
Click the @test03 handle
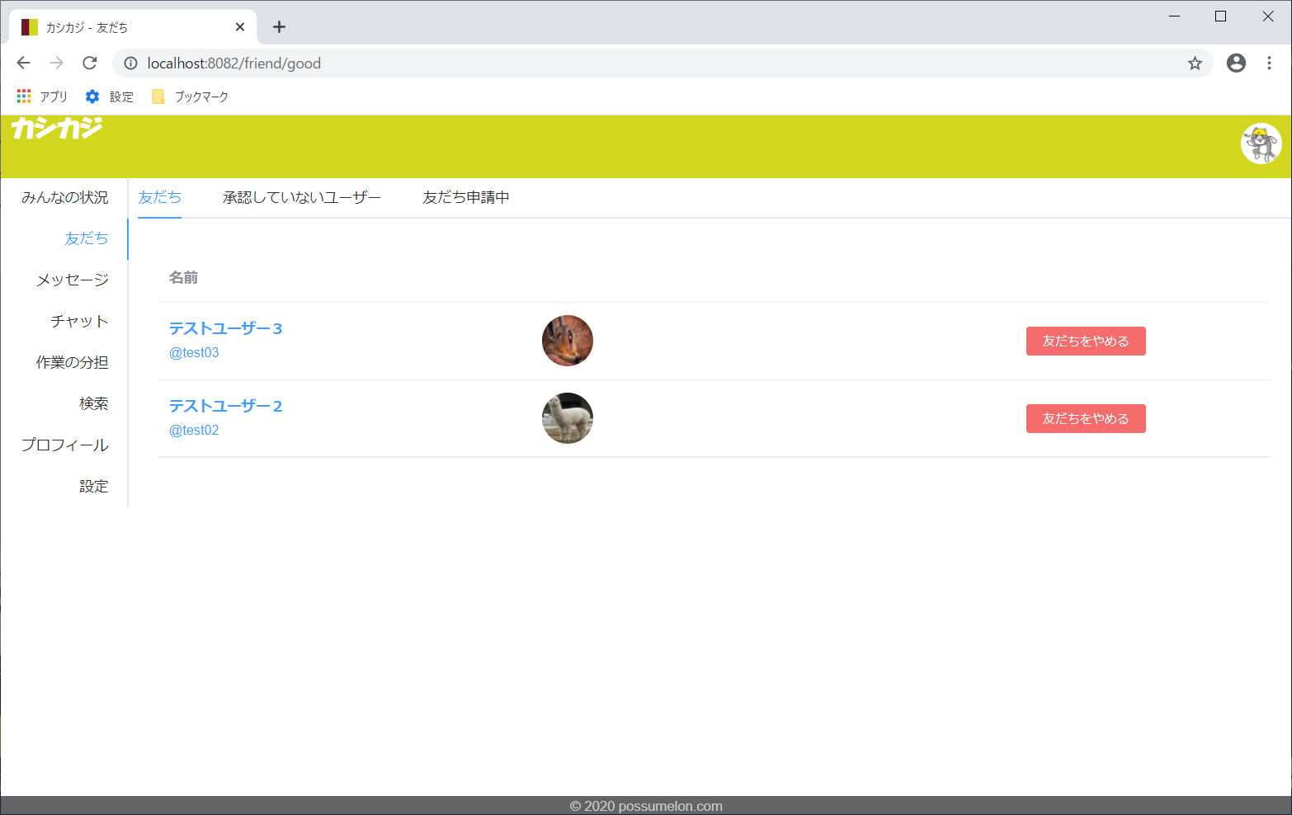(x=194, y=352)
